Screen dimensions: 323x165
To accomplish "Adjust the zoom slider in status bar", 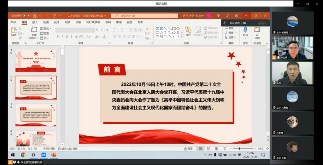I will [240, 148].
